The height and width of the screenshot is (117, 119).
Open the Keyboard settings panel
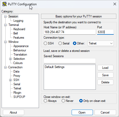[x=19, y=29]
